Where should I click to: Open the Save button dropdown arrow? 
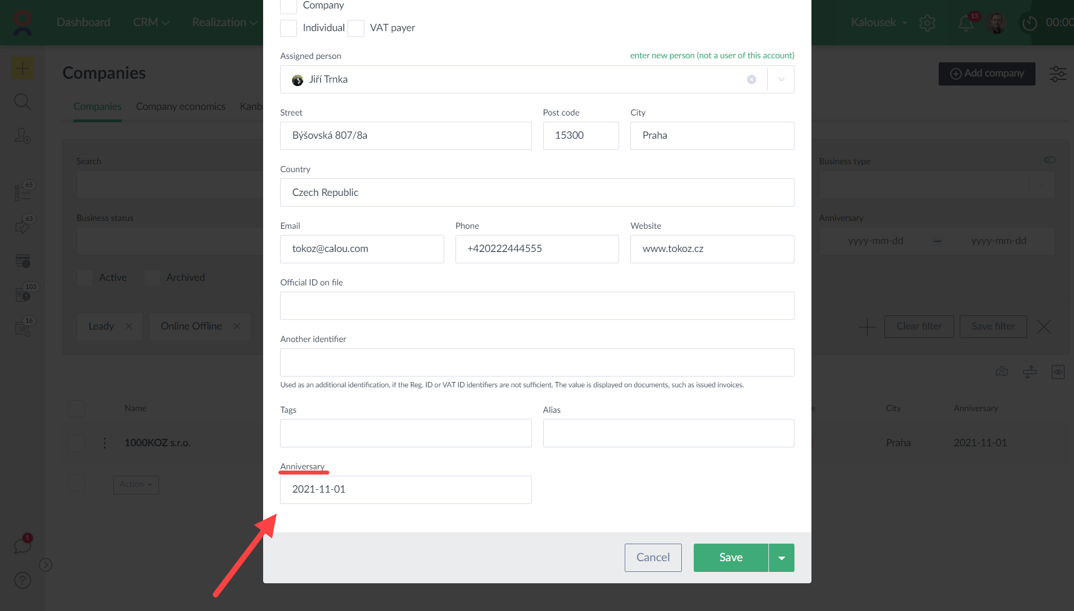pos(781,558)
